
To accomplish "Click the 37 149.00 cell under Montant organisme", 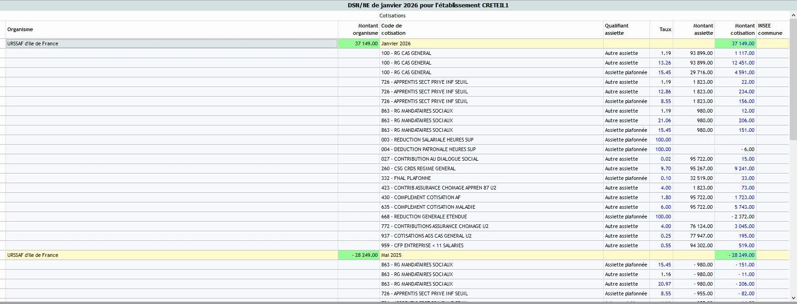I will click(x=359, y=43).
